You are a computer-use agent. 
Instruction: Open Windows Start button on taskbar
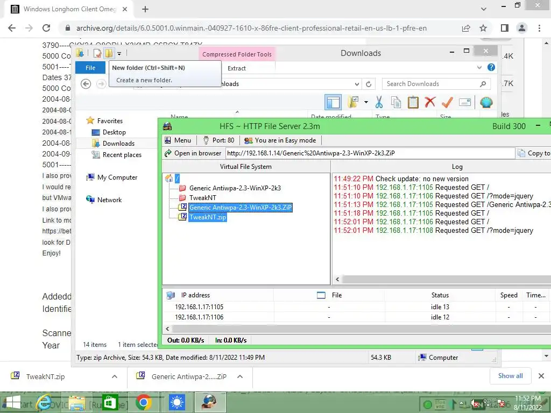click(x=13, y=402)
